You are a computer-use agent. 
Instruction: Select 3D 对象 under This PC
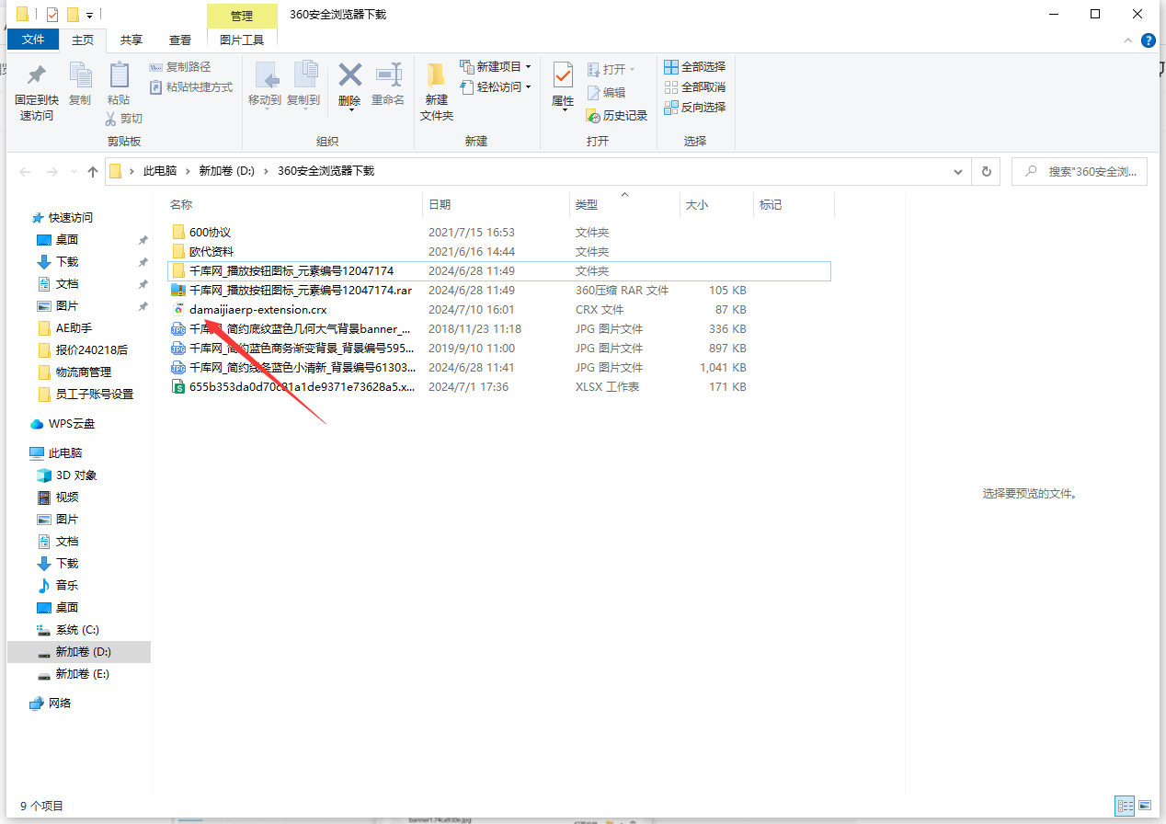pos(76,475)
